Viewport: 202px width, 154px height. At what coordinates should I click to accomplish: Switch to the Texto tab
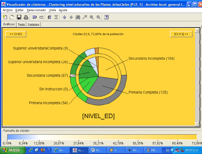21,25
